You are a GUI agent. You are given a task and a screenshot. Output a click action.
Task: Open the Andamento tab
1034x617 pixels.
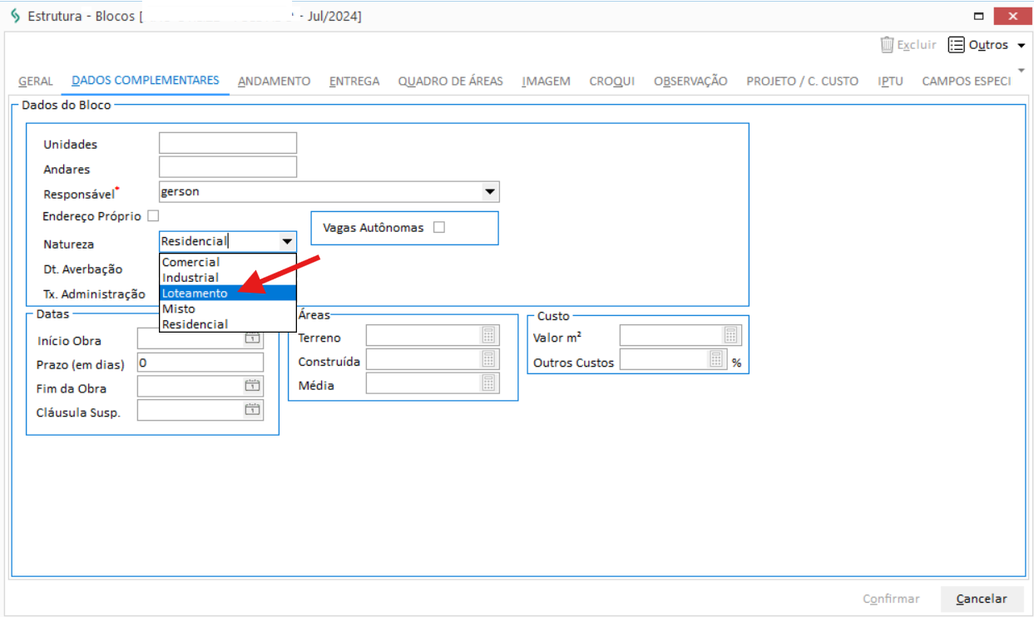click(274, 81)
